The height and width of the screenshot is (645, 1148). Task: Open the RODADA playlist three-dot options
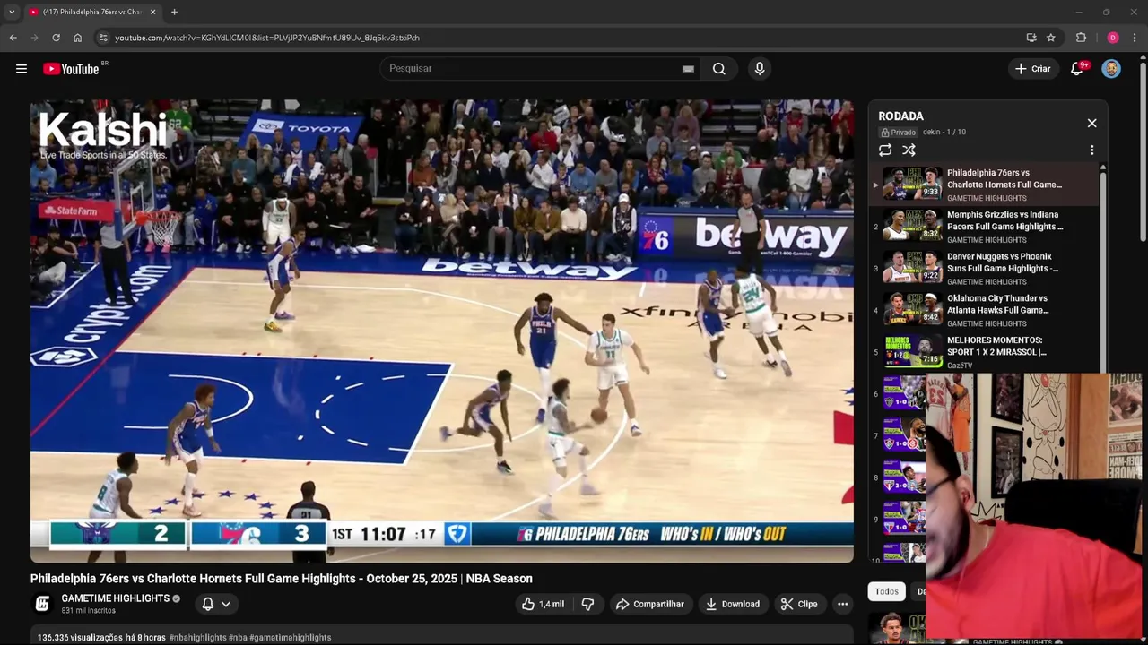(1091, 150)
